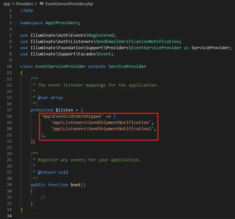Screen dimensions: 235x219
Task: Click line number 1 in the gutter
Action: [x=10, y=10]
